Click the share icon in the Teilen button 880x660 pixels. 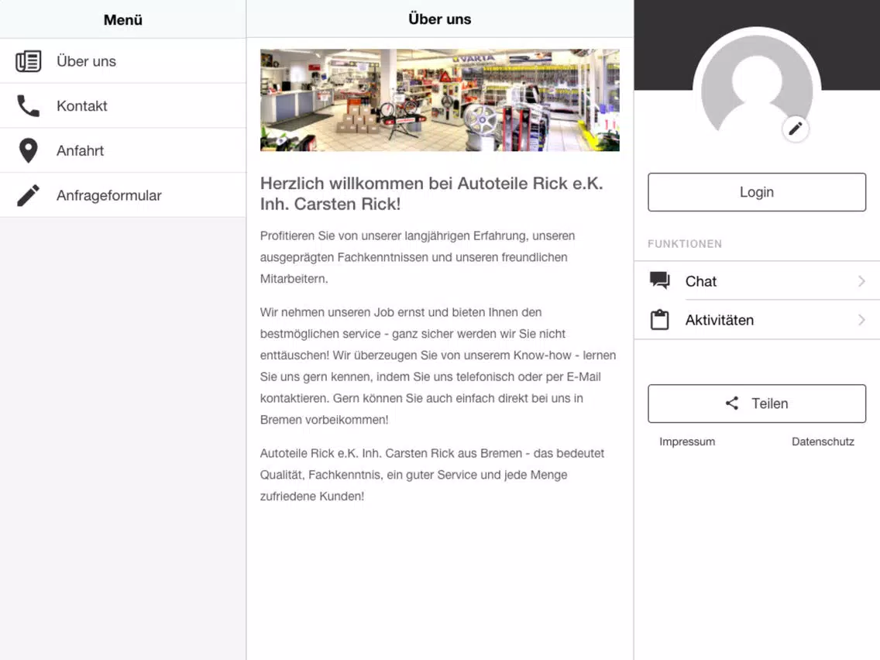point(732,403)
